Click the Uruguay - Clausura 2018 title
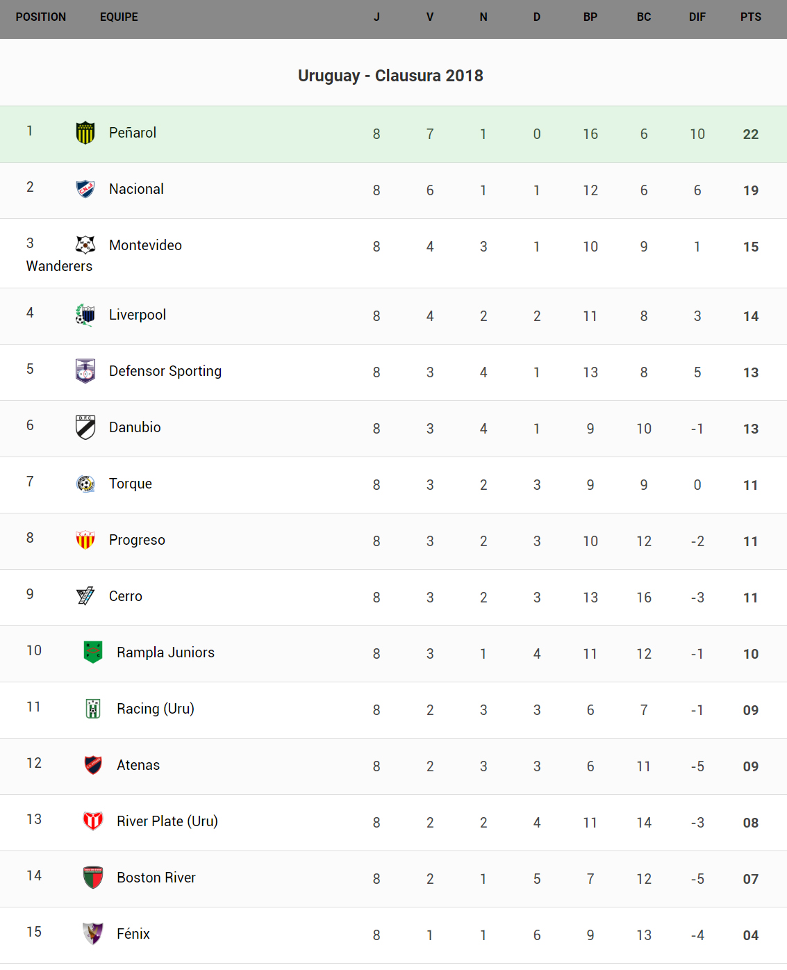Image resolution: width=787 pixels, height=970 pixels. [390, 76]
